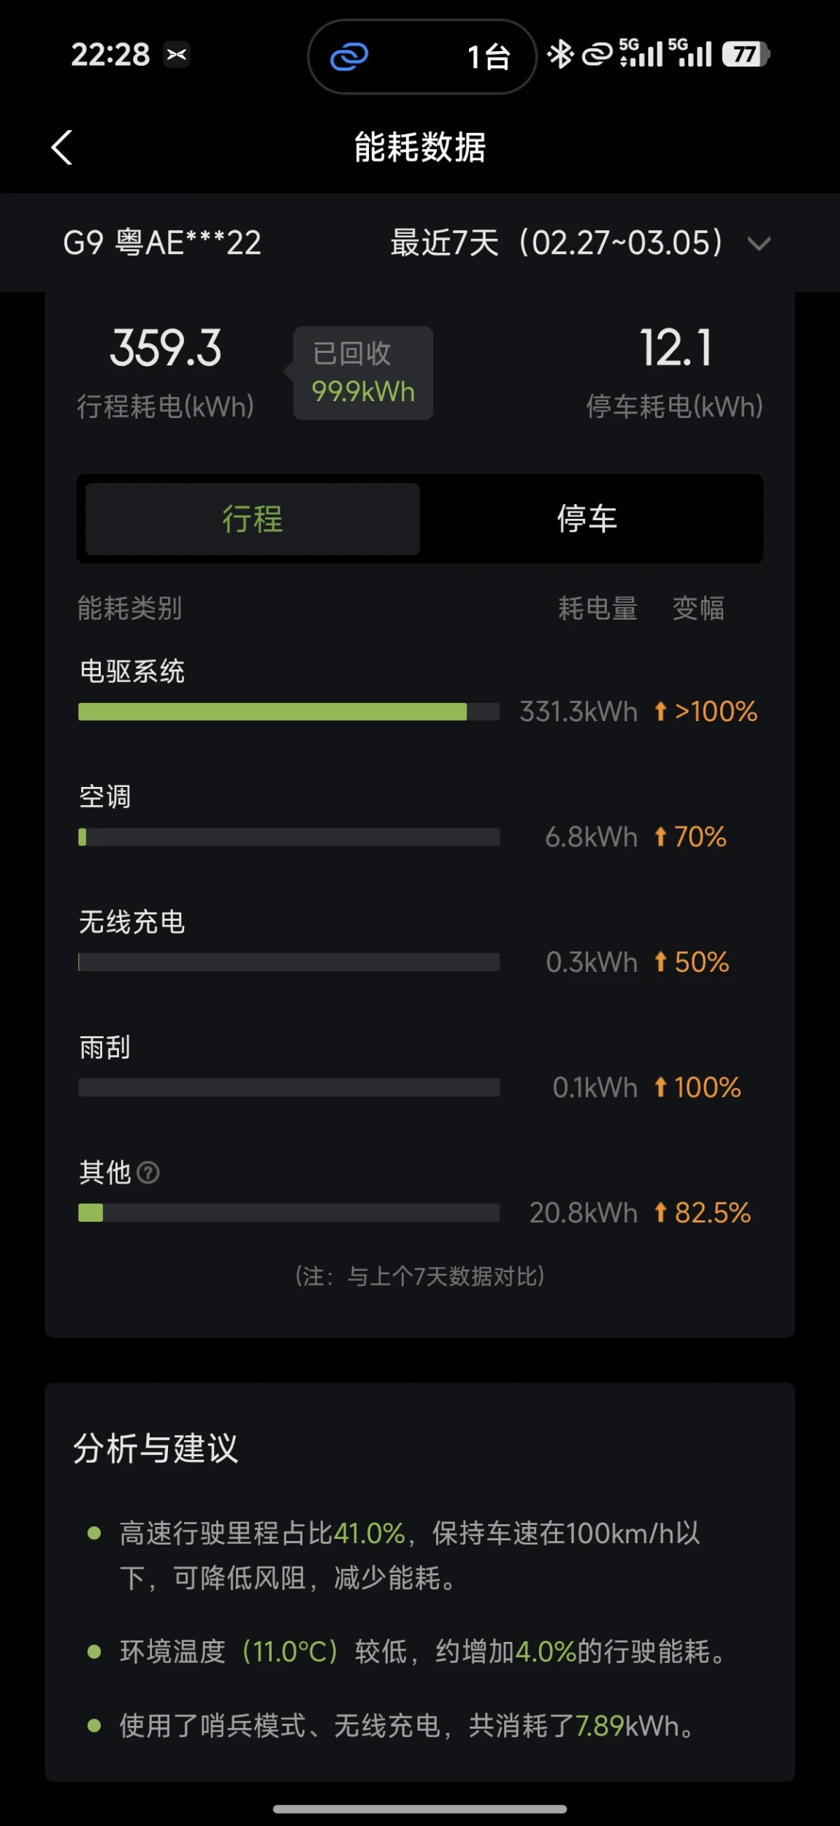Tap the 空调 consumption bar

pyautogui.click(x=289, y=837)
